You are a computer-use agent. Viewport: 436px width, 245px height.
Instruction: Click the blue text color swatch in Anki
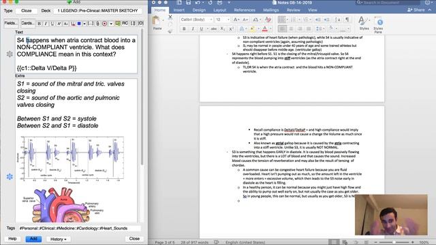pyautogui.click(x=79, y=24)
